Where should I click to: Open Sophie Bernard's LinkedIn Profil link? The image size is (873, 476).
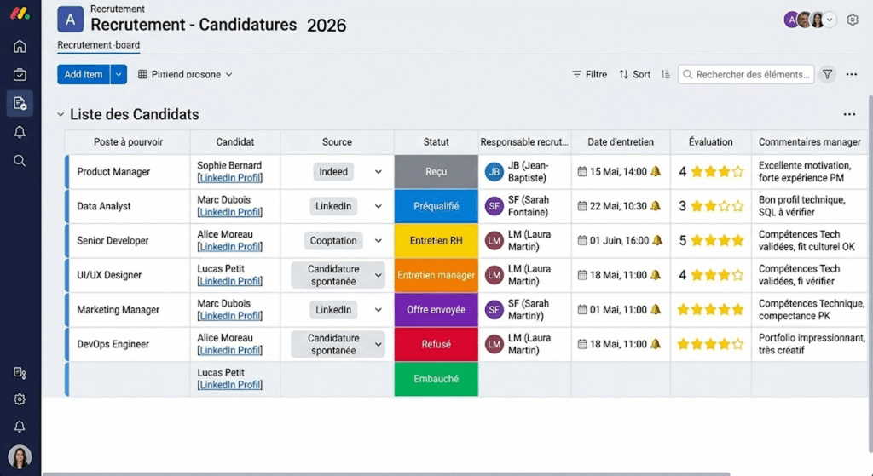point(230,178)
